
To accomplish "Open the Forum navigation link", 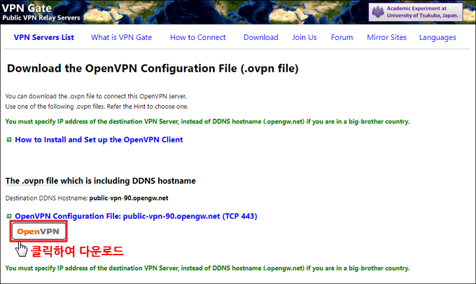I will [x=342, y=37].
